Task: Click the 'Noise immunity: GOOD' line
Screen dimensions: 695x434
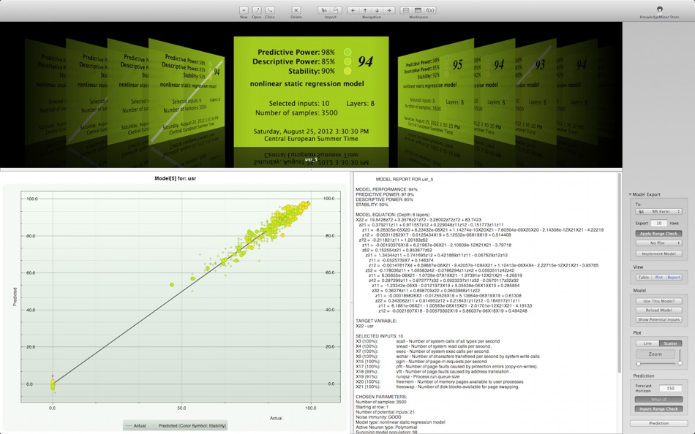Action: (378, 417)
